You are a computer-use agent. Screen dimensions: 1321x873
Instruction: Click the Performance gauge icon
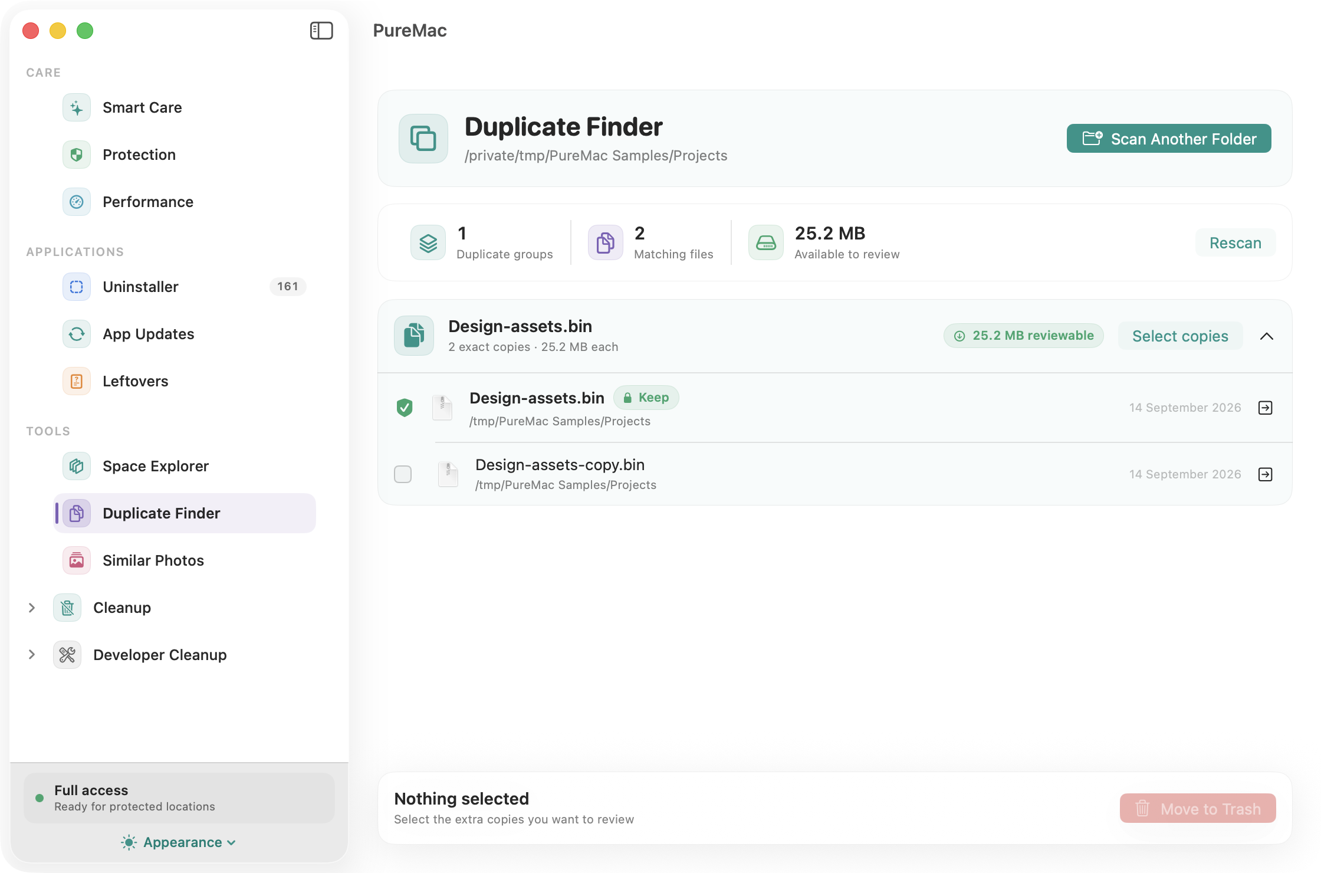tap(77, 202)
